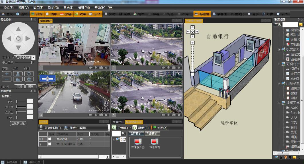Viewport: 304px width, 164px height.
Task: Open the 日志(L) menu
Action: tap(68, 8)
